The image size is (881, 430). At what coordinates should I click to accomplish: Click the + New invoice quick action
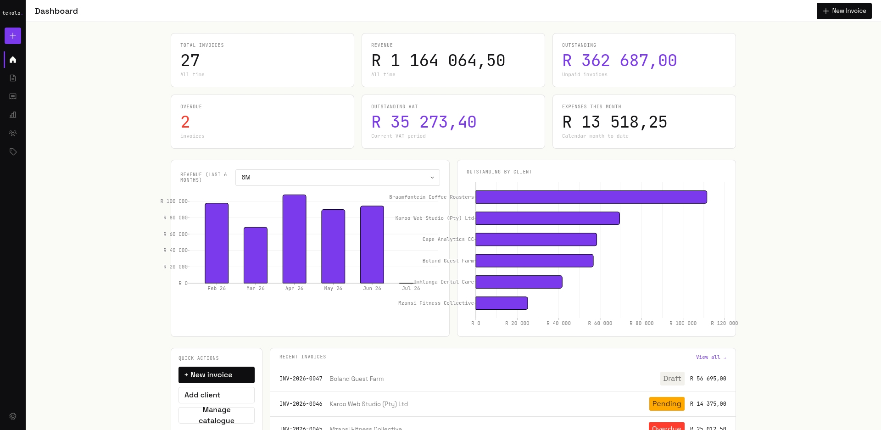tap(217, 375)
